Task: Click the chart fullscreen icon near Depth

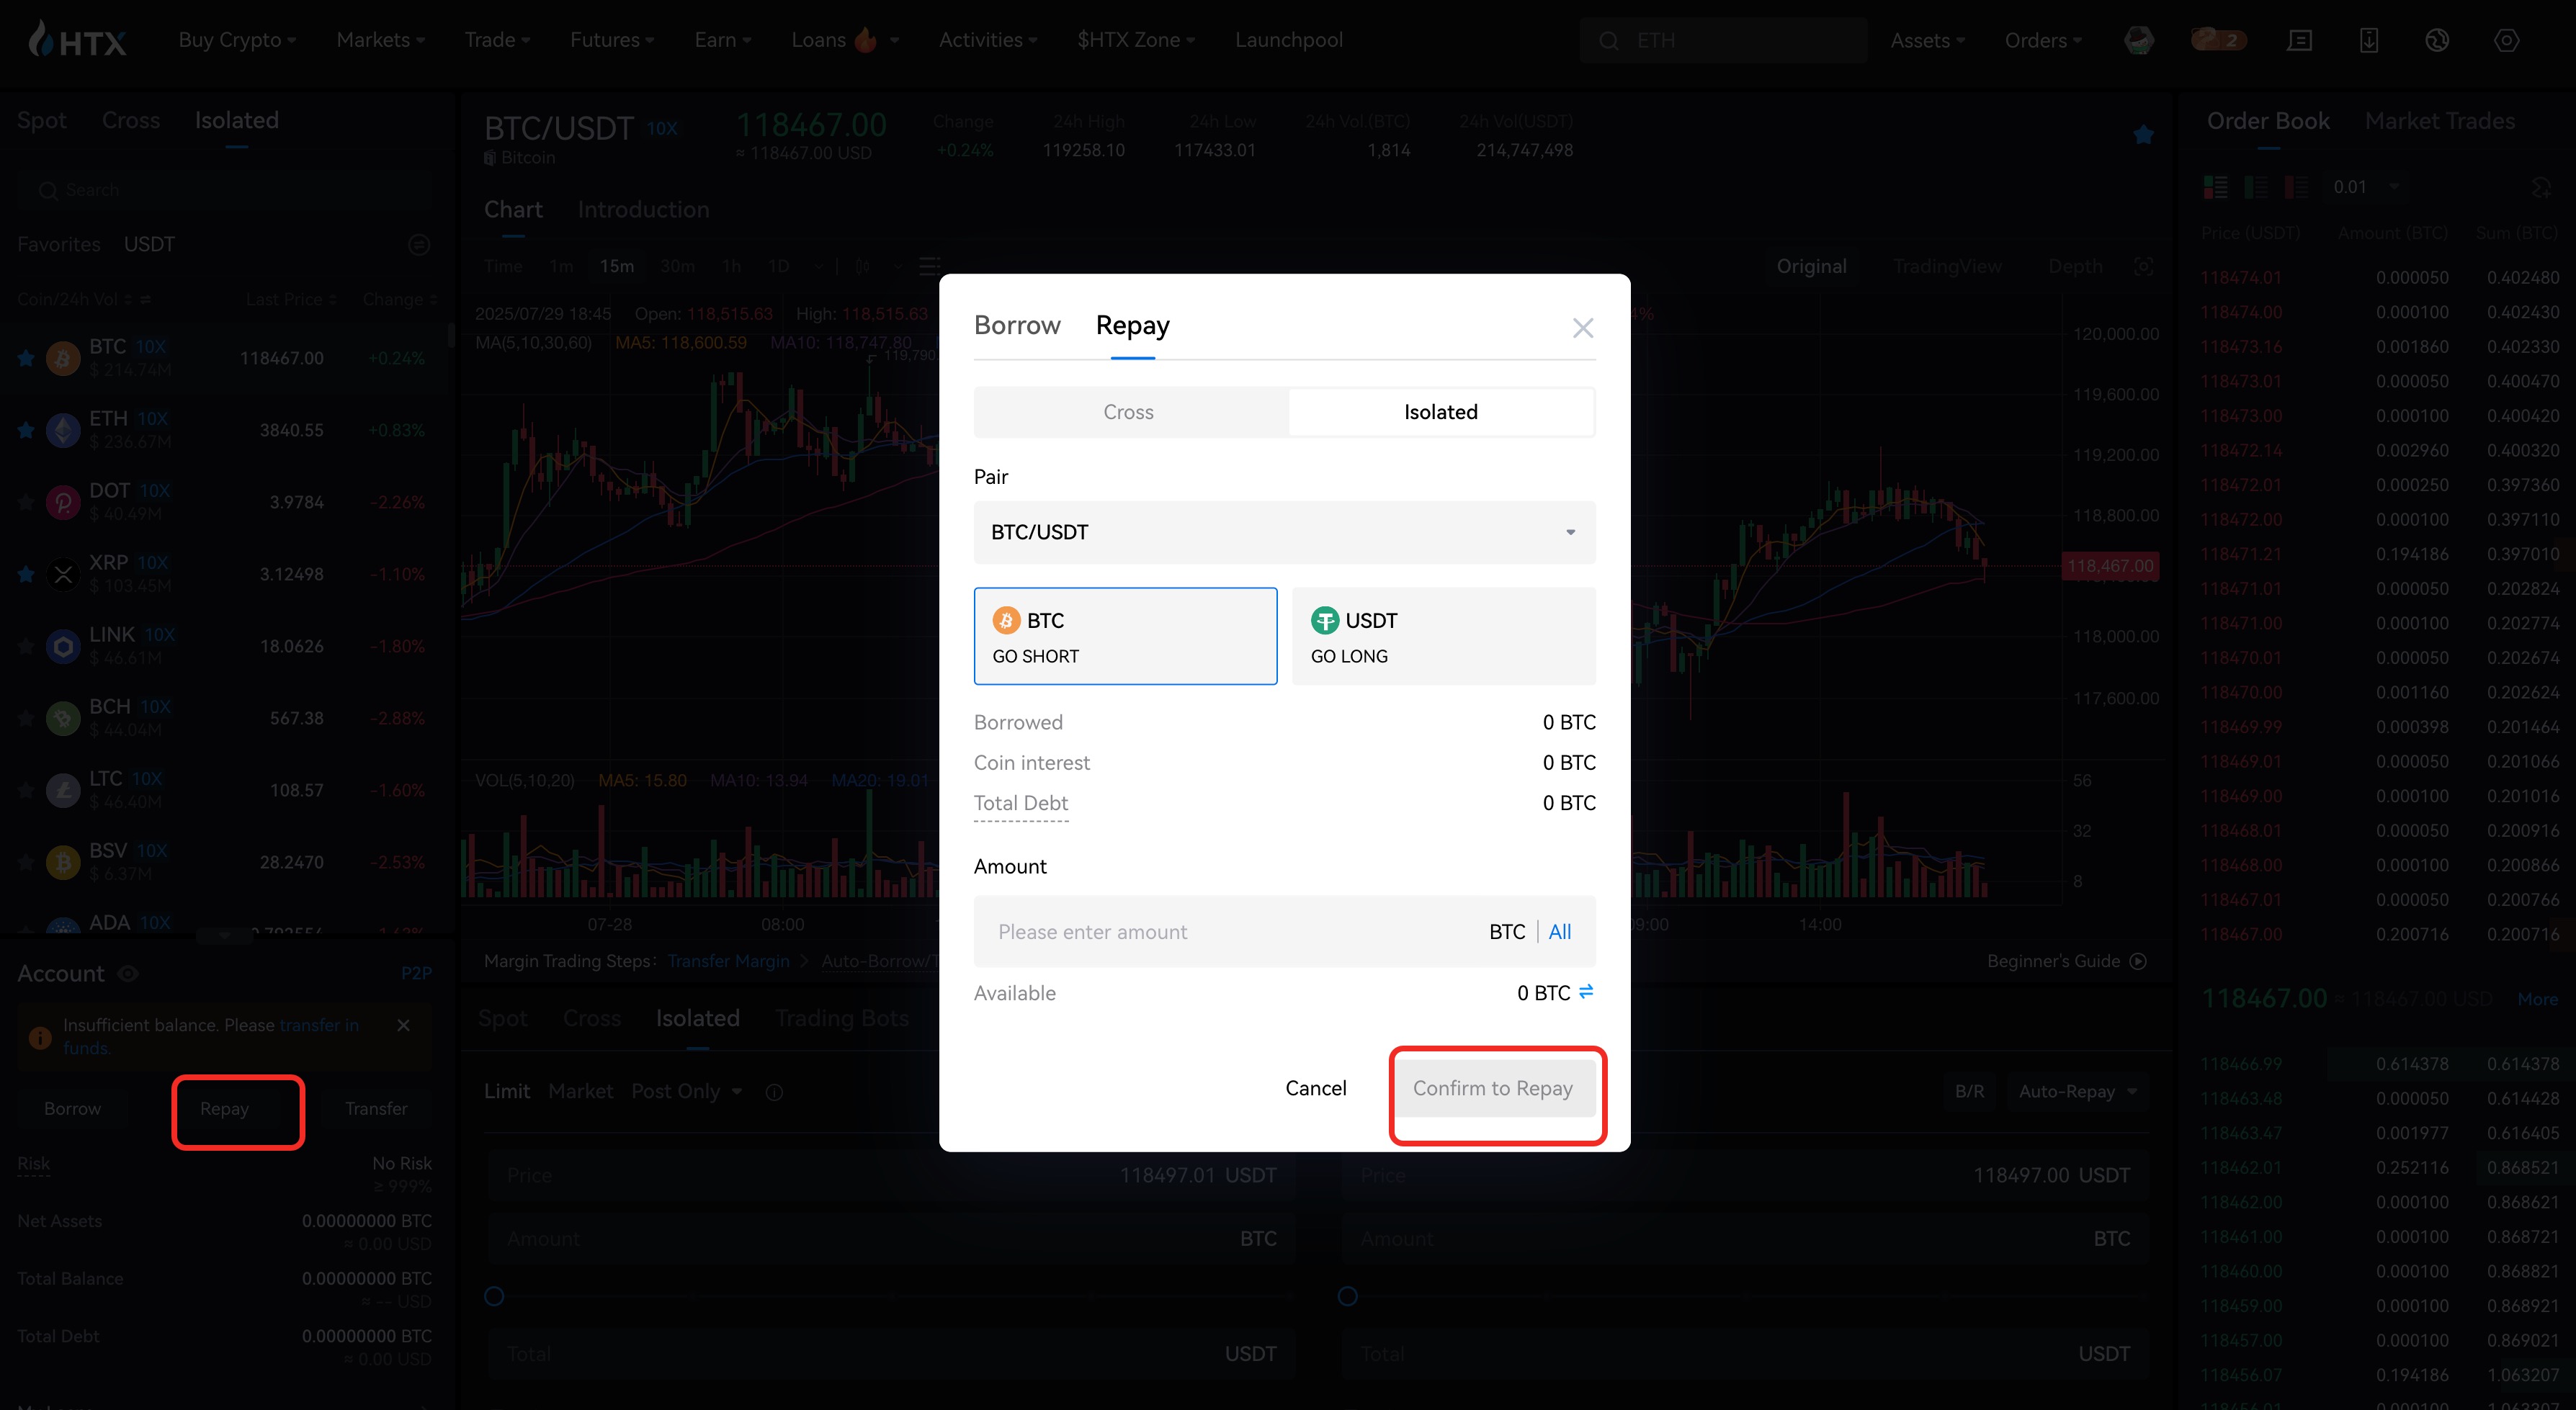Action: [2143, 266]
